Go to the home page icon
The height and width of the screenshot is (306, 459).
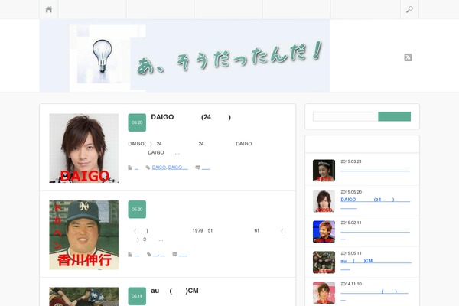point(49,9)
